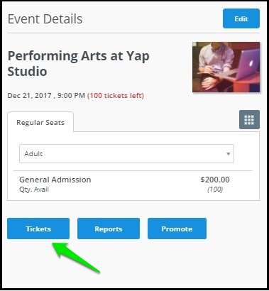Open the Reports section

109,229
